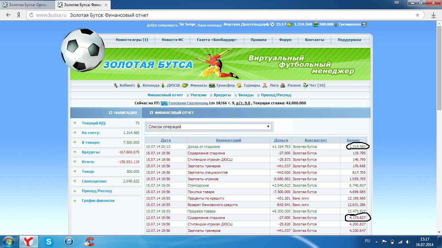Click the Кабинет icon in the menu
The height and width of the screenshot is (248, 442).
pos(116,86)
